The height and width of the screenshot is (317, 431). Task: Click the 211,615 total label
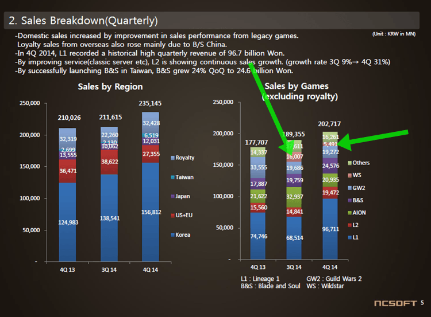pos(110,117)
